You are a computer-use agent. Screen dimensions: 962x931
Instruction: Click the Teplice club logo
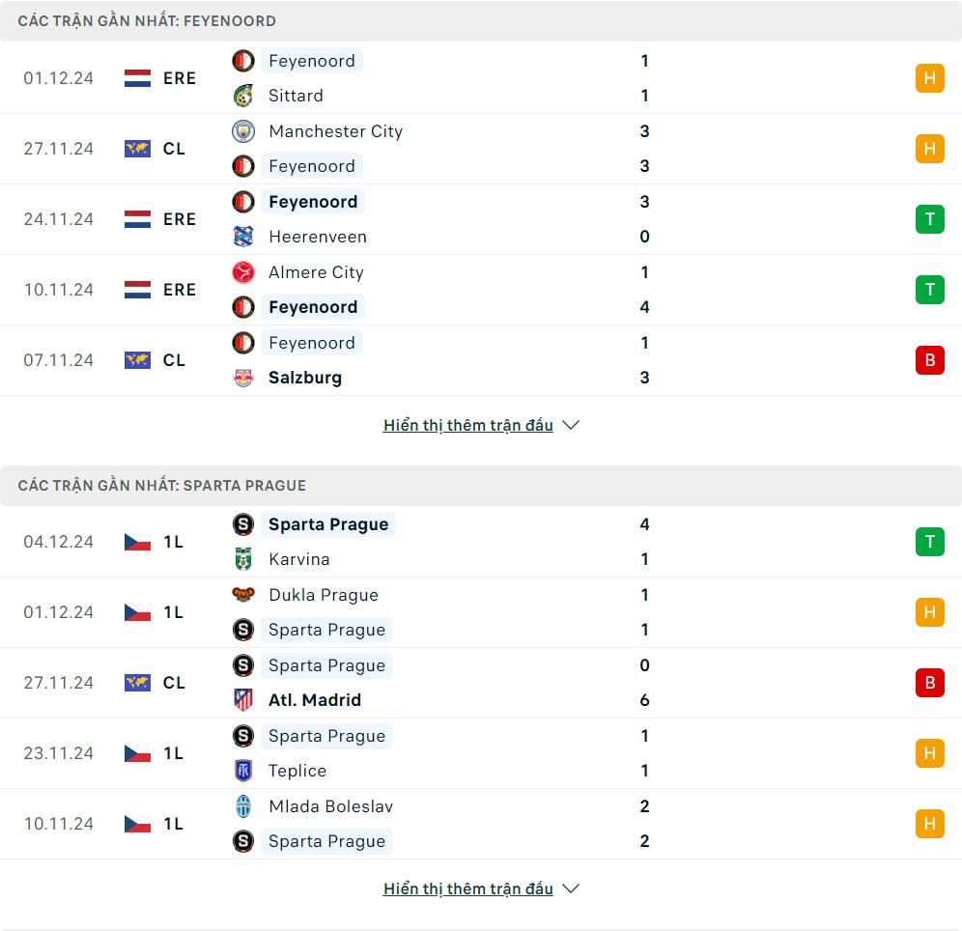point(243,771)
